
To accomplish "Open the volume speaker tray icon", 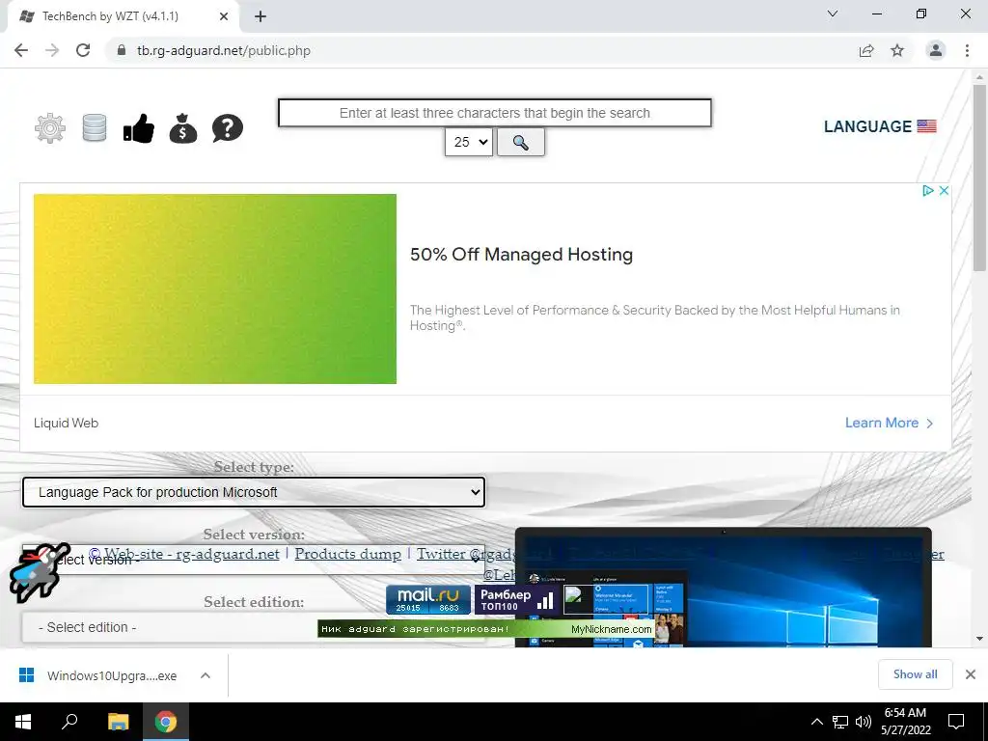I will pos(864,722).
